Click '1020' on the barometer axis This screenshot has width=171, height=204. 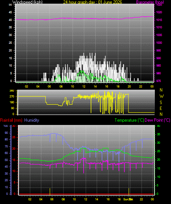[x=159, y=12]
